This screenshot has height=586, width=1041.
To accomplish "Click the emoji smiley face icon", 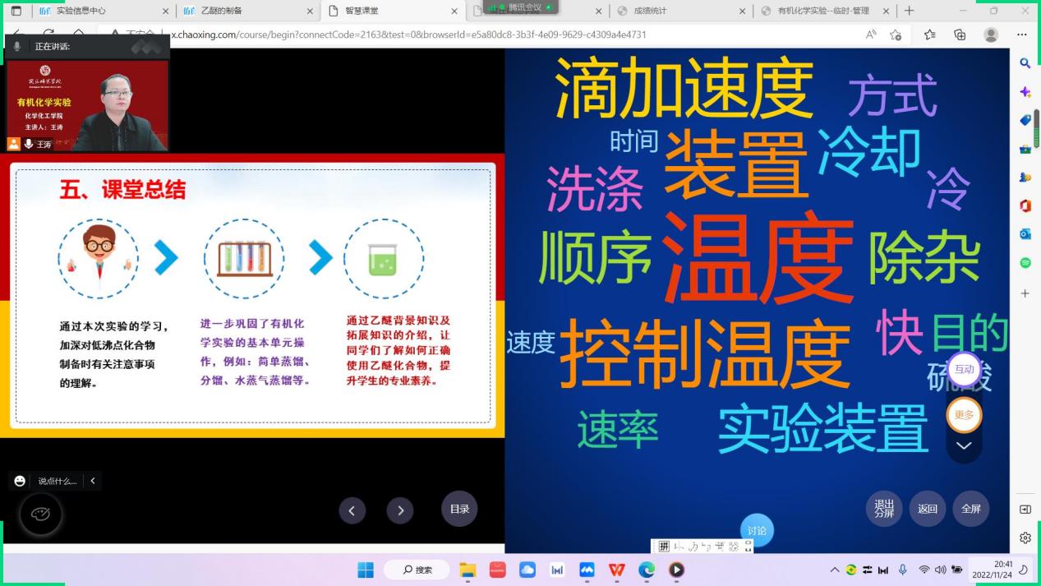I will click(x=20, y=481).
